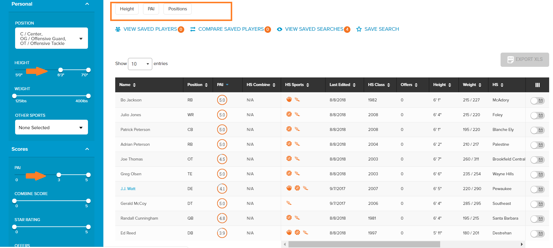Toggle save switch for Bo Jackson
The image size is (553, 248).
tap(537, 101)
